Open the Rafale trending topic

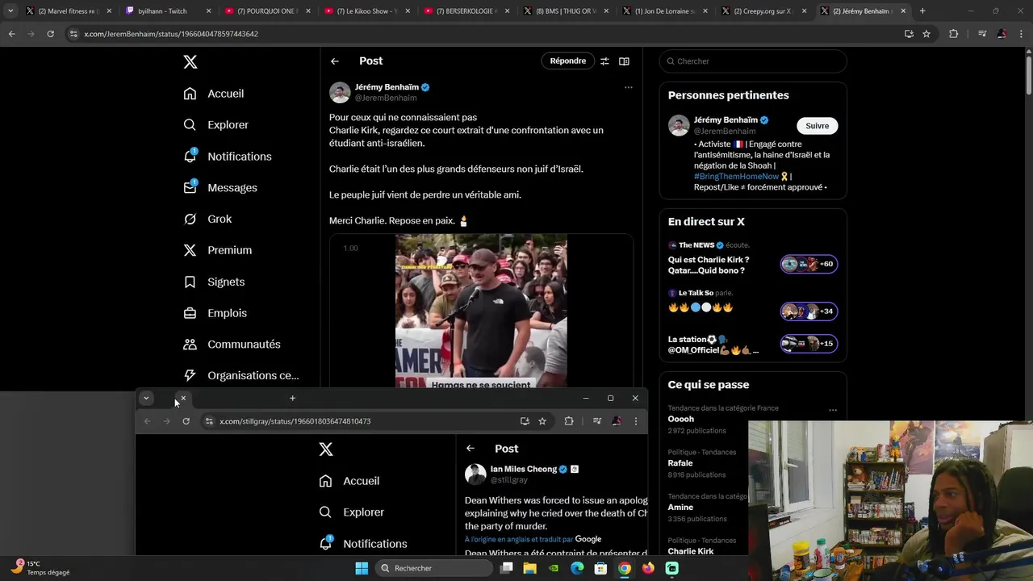point(680,463)
